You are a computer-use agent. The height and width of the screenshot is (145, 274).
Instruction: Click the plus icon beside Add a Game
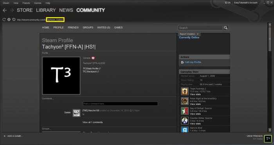click(x=5, y=136)
